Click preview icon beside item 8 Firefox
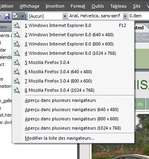The image size is (149, 159). 17,90
